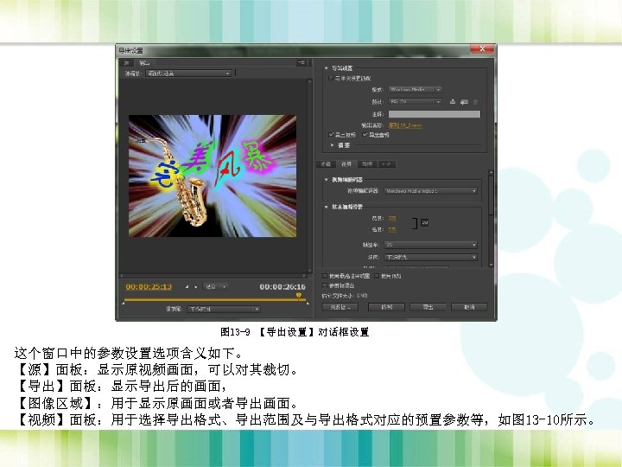Image resolution: width=622 pixels, height=467 pixels.
Task: Click the Cancel (取消) button
Action: (x=469, y=307)
